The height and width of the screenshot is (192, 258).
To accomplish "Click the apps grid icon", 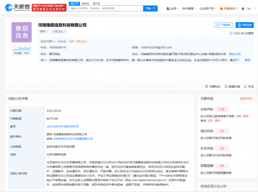I will coord(168,8).
